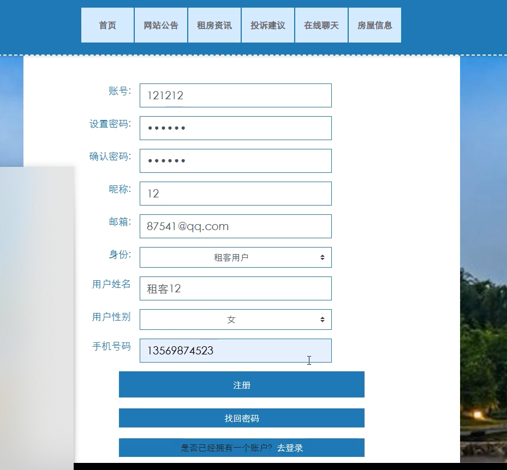507x470 pixels.
Task: Open the 网站公告 navigation tab
Action: pos(161,25)
